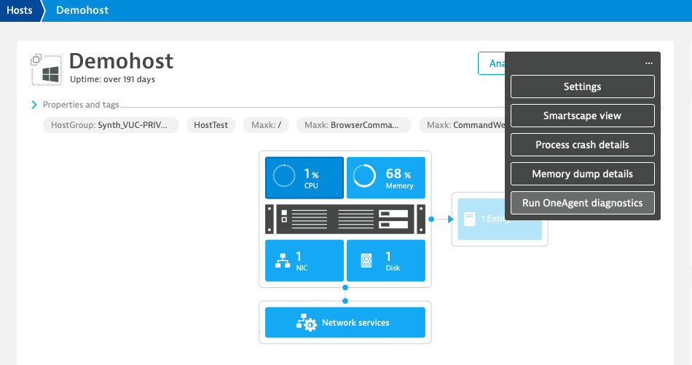Open the Network services tile

(345, 323)
